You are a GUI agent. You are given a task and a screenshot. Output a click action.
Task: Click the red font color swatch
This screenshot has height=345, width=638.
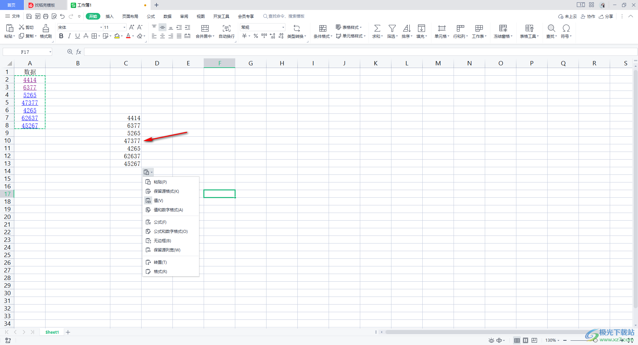tap(128, 36)
